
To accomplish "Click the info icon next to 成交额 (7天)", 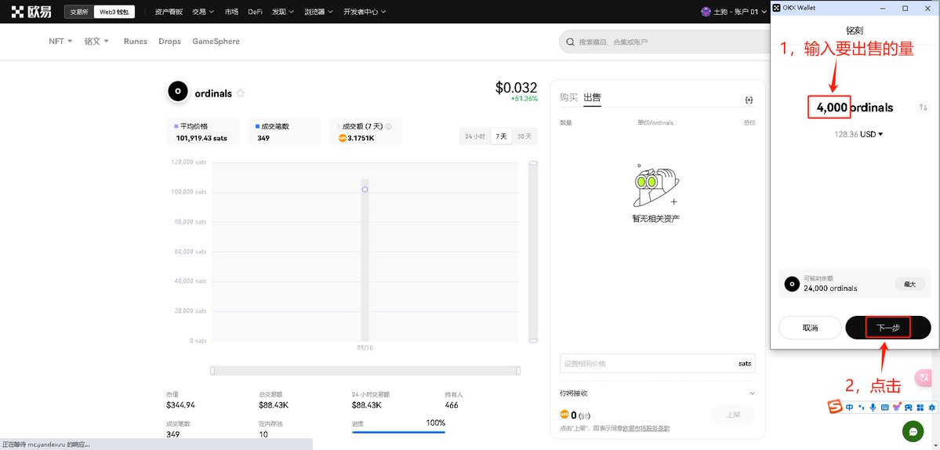I will click(388, 126).
